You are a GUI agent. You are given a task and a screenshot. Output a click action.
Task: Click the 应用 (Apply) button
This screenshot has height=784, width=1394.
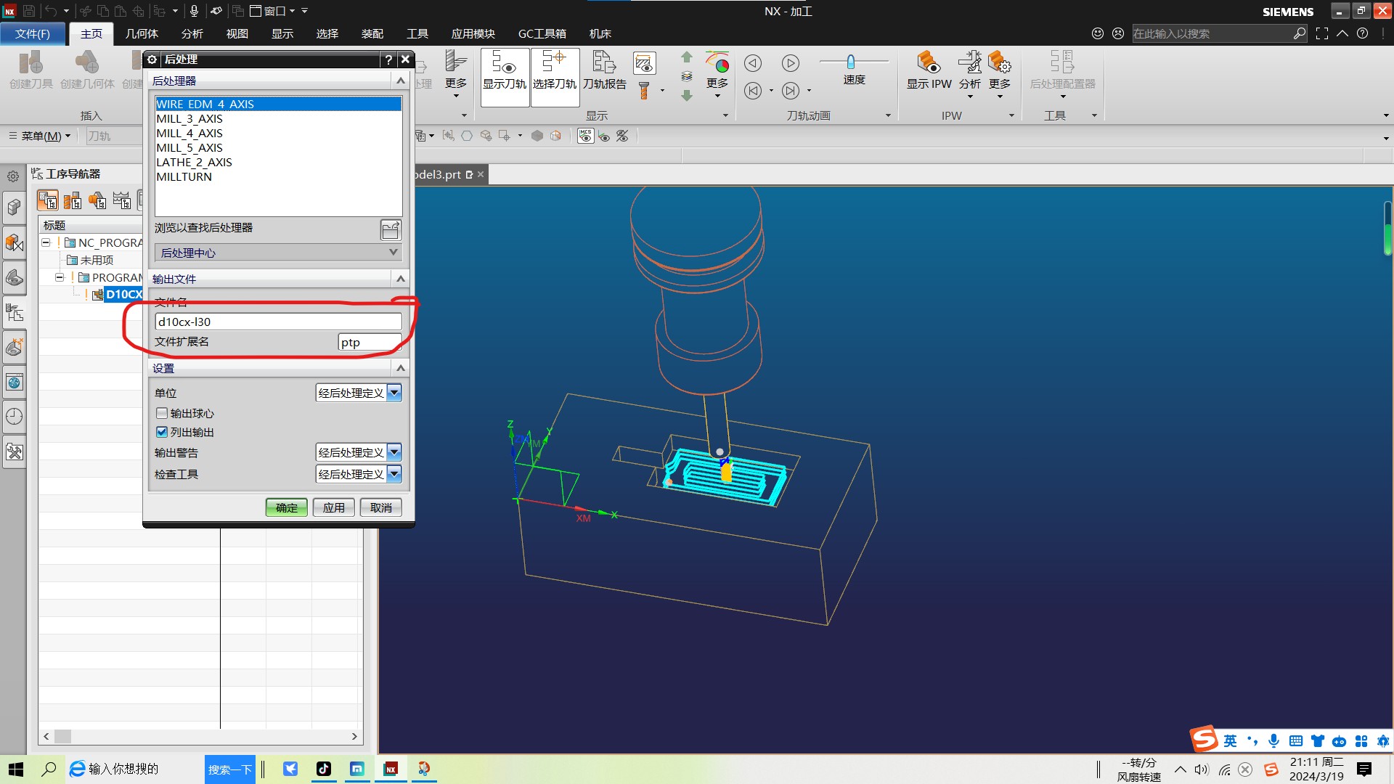pyautogui.click(x=333, y=507)
